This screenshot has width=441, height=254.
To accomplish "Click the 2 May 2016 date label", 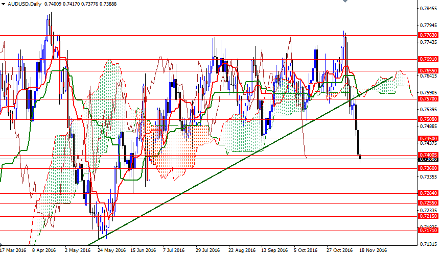I will coord(78,250).
